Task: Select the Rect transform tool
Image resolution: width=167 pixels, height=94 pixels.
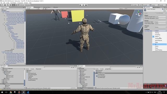Action: point(13,5)
